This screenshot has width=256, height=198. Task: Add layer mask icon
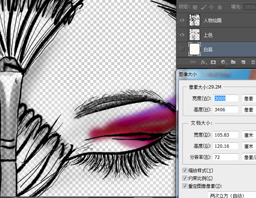pyautogui.click(x=213, y=62)
